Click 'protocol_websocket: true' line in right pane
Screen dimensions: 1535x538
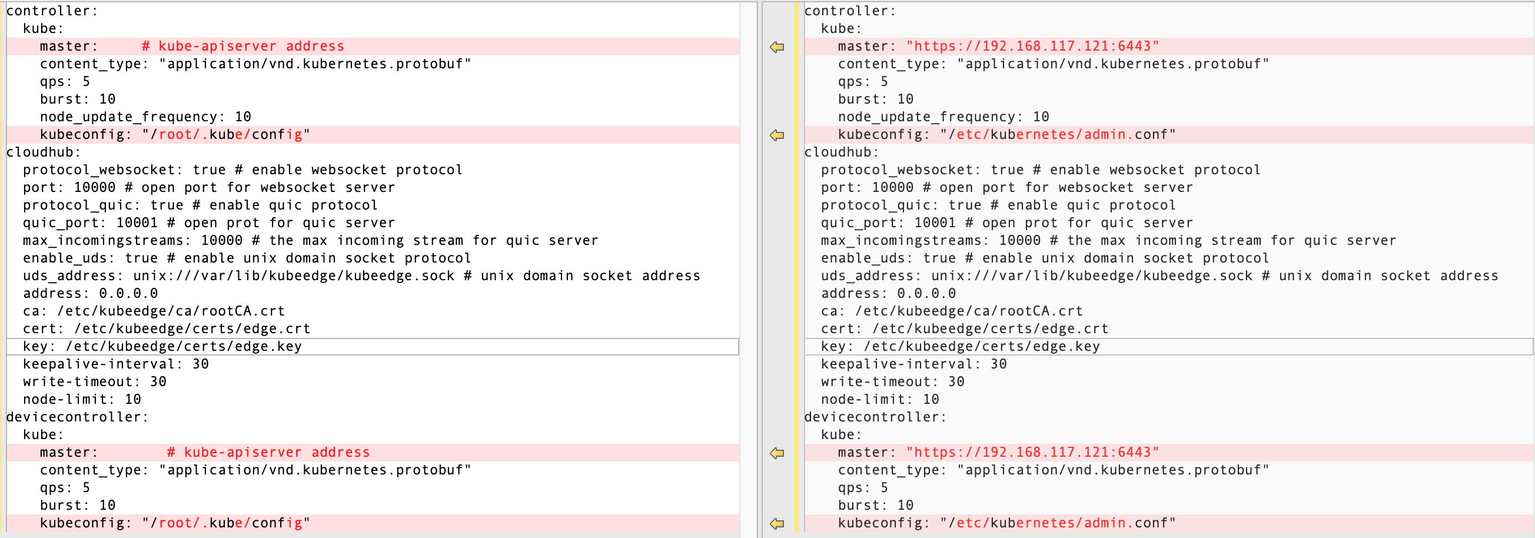[1041, 170]
